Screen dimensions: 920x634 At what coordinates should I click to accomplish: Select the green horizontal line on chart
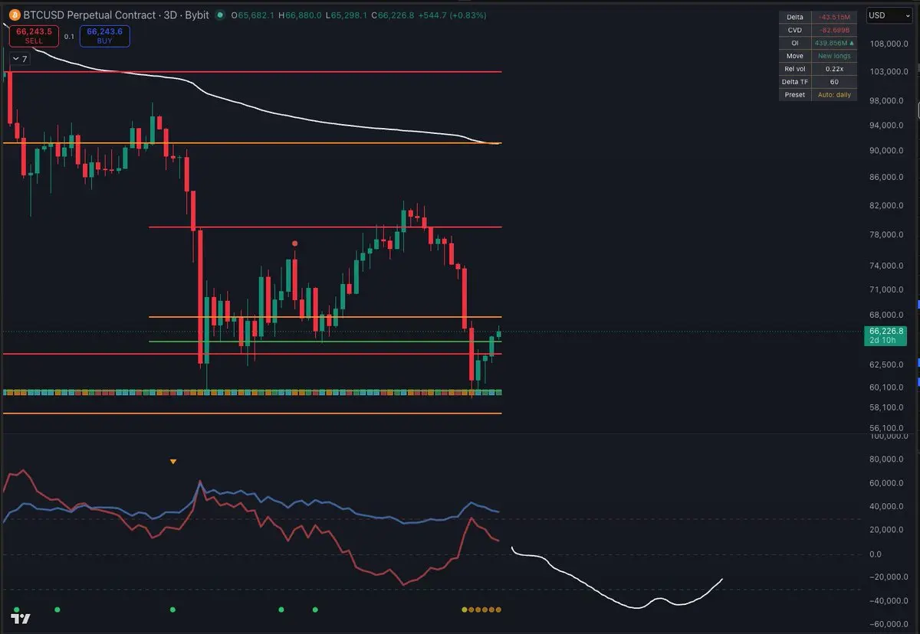[325, 342]
